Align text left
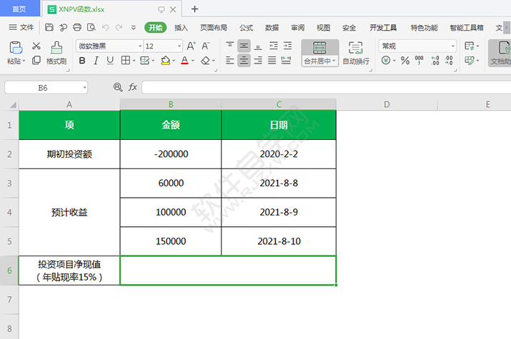 229,61
